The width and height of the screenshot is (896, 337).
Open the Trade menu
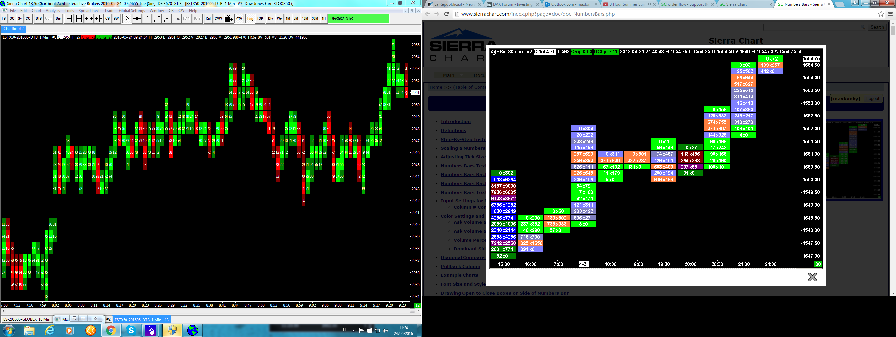click(109, 11)
